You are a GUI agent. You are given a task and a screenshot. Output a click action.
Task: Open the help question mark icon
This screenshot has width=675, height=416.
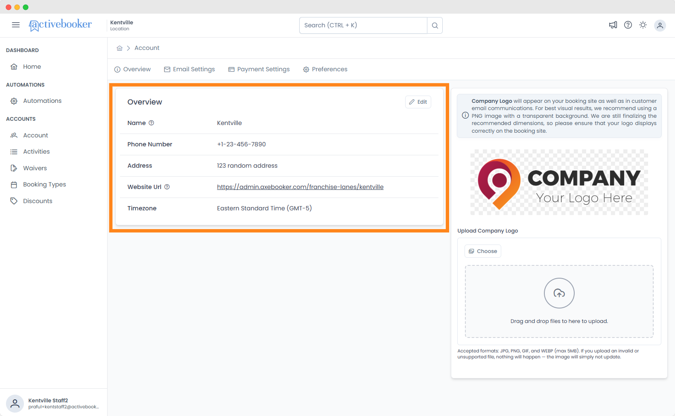tap(628, 25)
